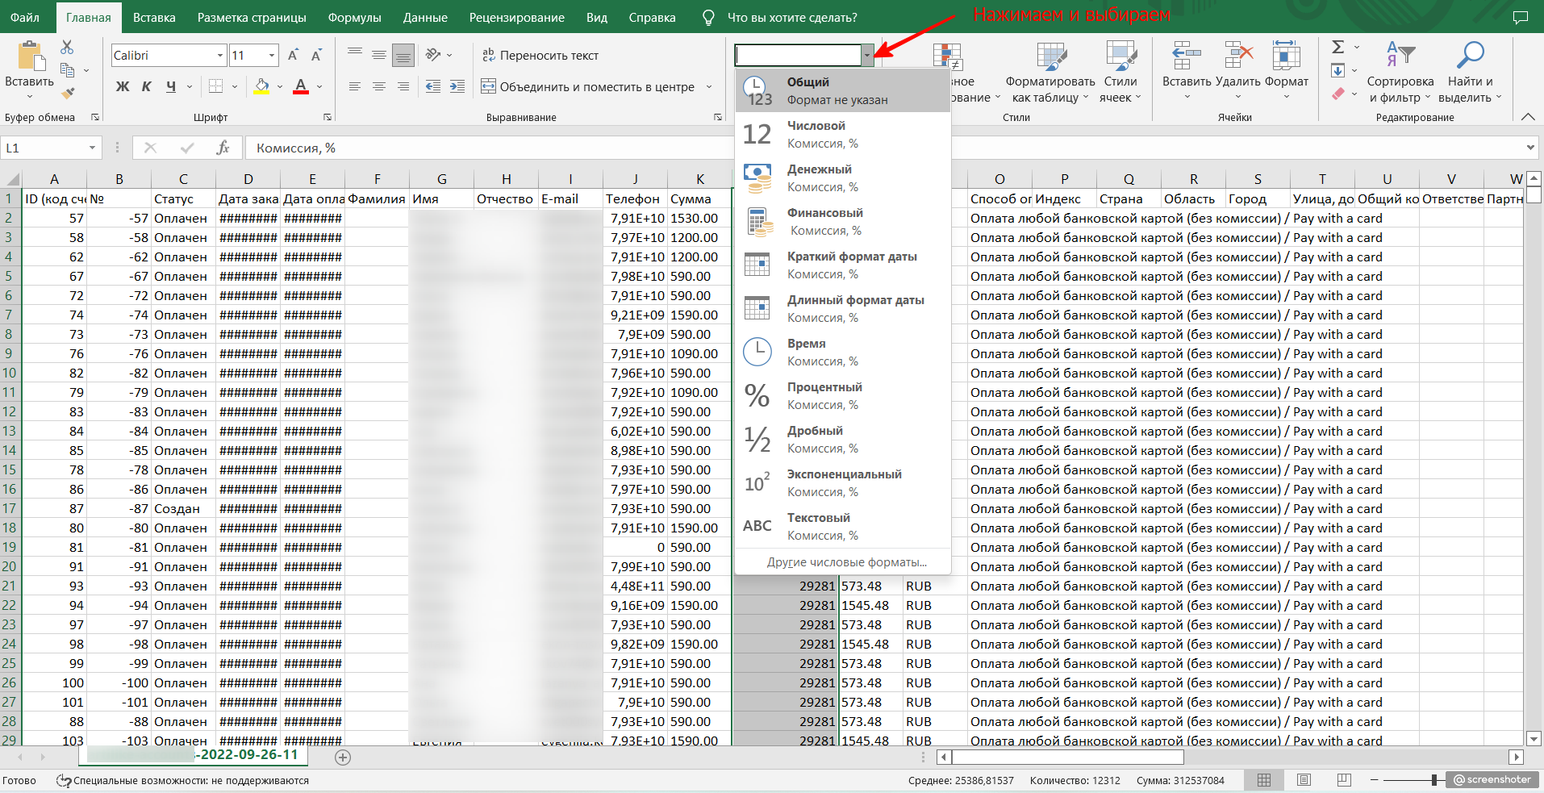This screenshot has height=793, width=1544.
Task: Click the Insert Function fx icon
Action: tap(223, 148)
